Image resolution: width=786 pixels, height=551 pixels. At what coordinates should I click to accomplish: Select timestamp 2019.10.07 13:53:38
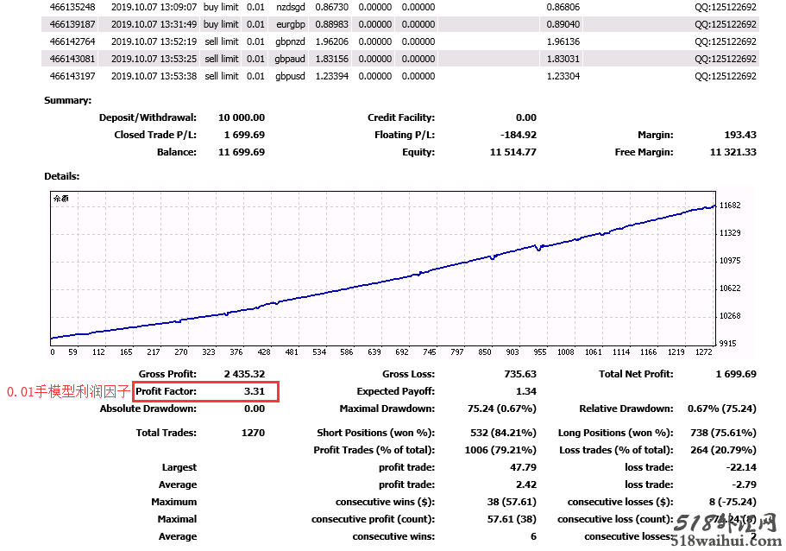pyautogui.click(x=154, y=76)
